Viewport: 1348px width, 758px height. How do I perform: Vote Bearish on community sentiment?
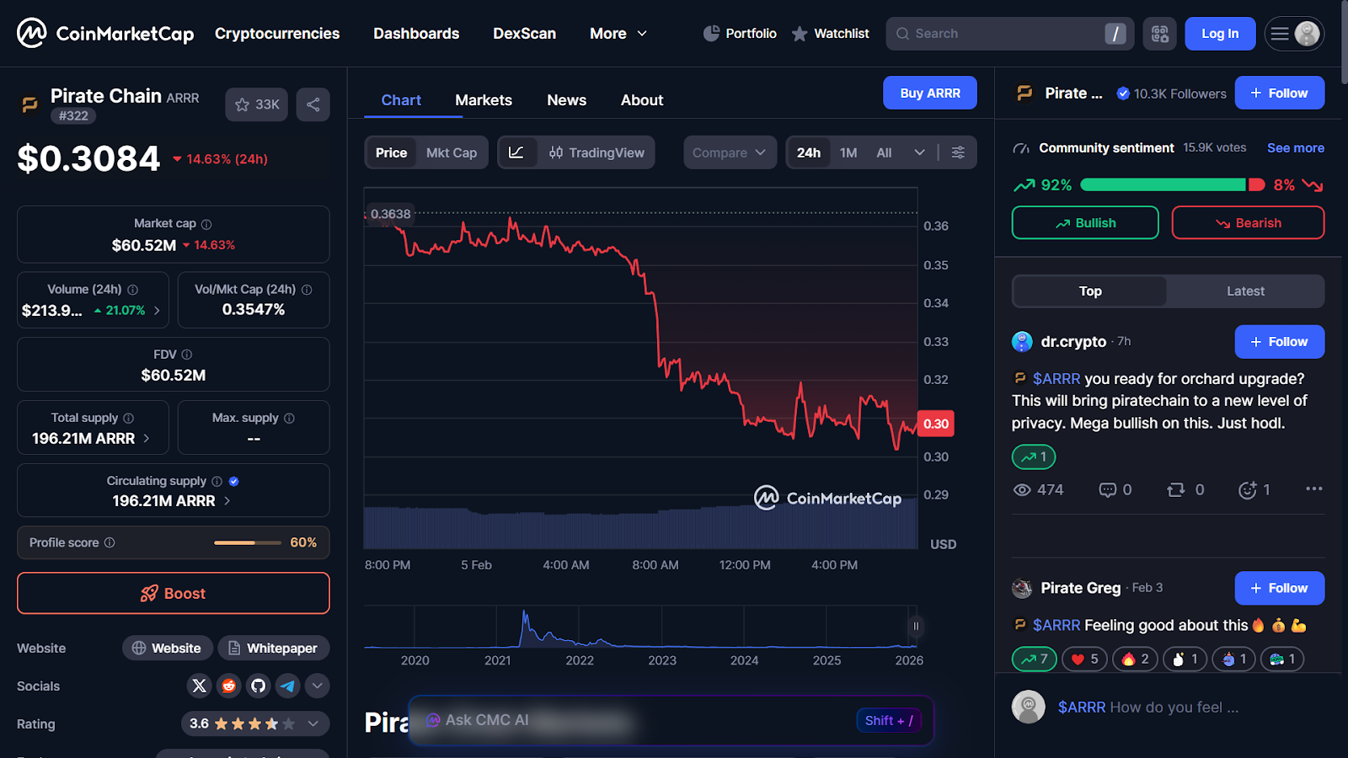pos(1247,223)
